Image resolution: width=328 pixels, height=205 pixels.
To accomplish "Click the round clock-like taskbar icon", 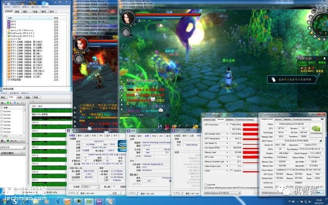I will [x=110, y=202].
